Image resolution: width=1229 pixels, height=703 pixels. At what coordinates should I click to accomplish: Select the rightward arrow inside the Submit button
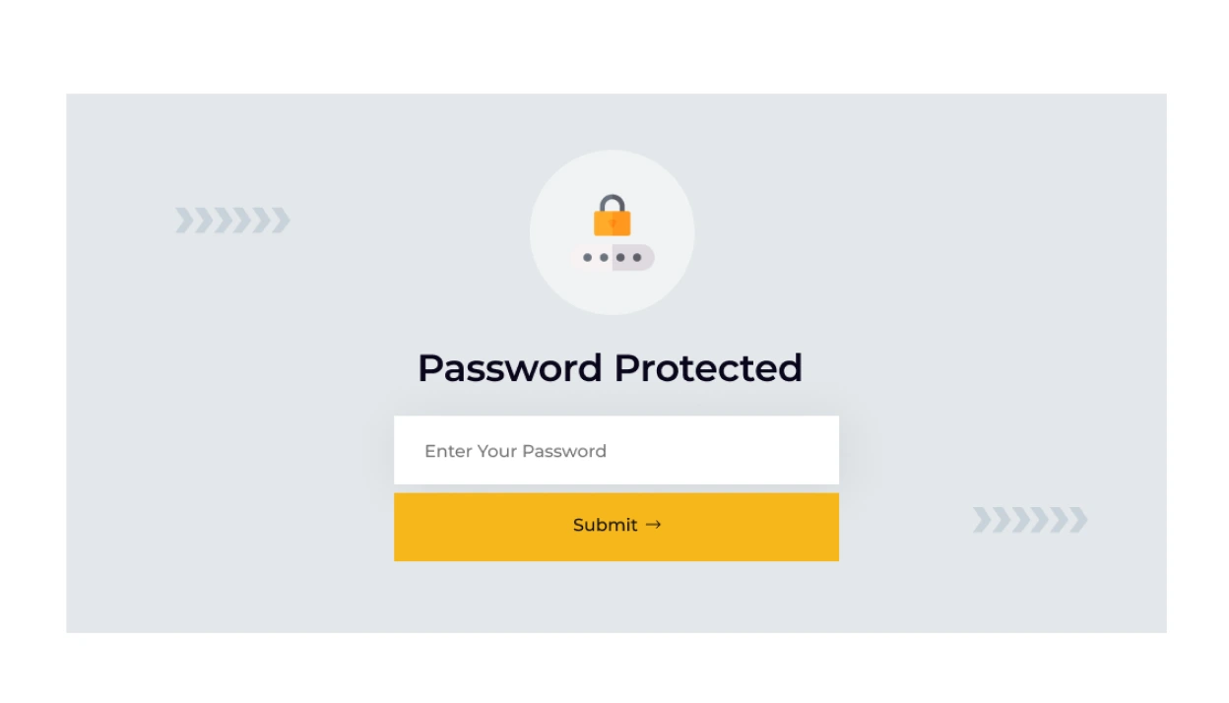coord(654,525)
